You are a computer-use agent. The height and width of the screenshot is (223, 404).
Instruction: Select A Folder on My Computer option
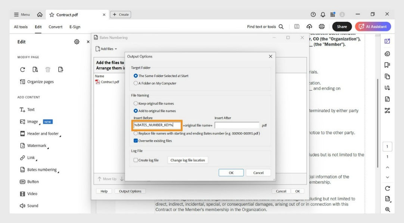click(136, 83)
